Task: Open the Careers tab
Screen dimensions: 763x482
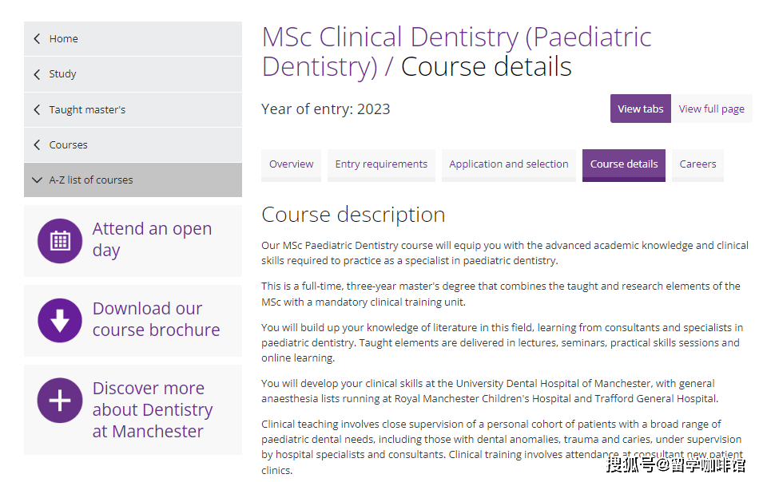Action: pyautogui.click(x=697, y=164)
